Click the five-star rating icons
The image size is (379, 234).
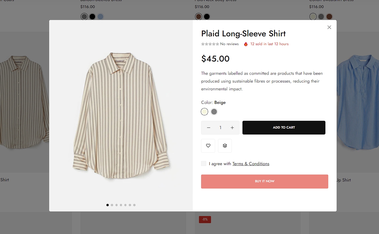pos(210,44)
